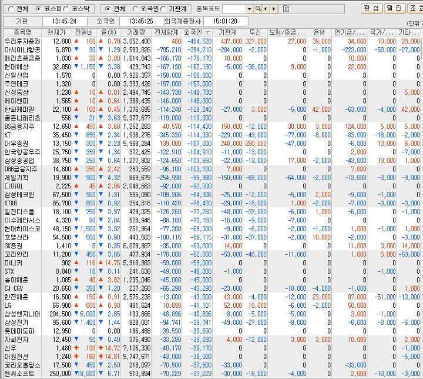Select the 대우증권 stock name
This screenshot has height=379, width=423.
click(16, 144)
